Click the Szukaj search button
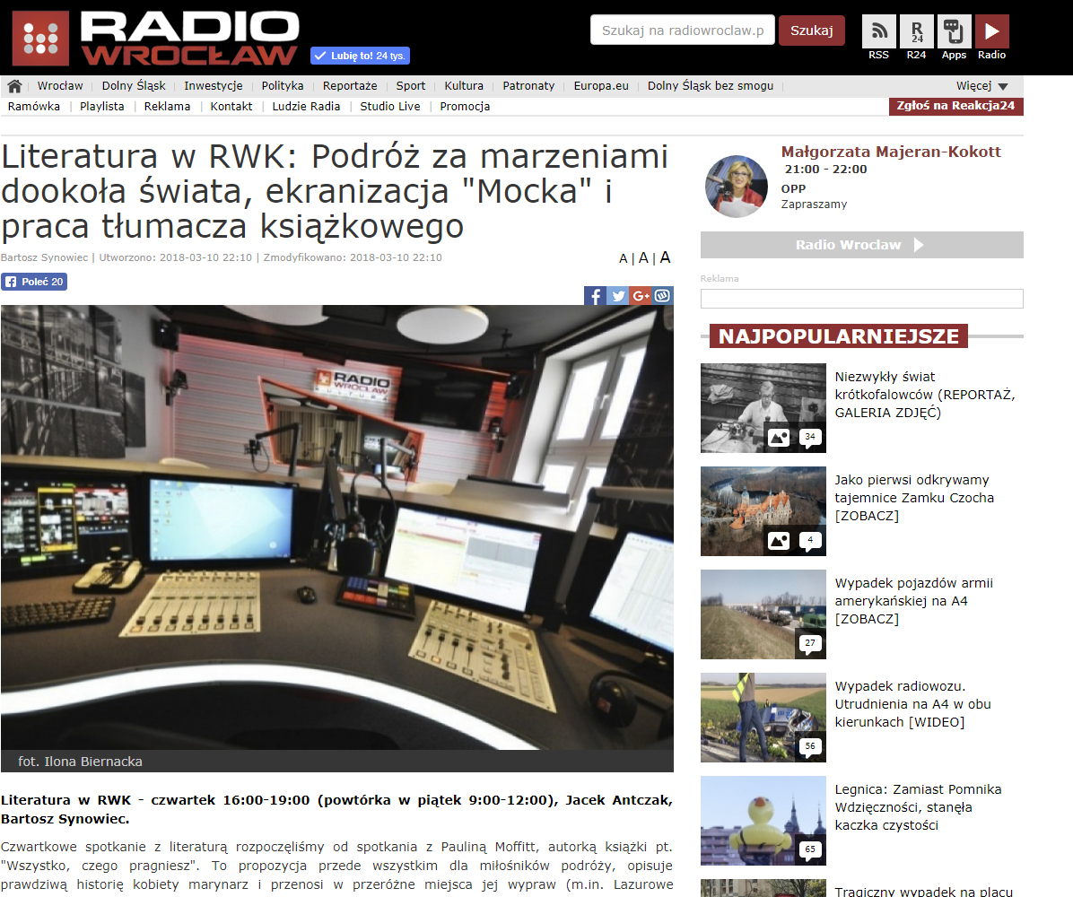The width and height of the screenshot is (1073, 897). point(811,30)
